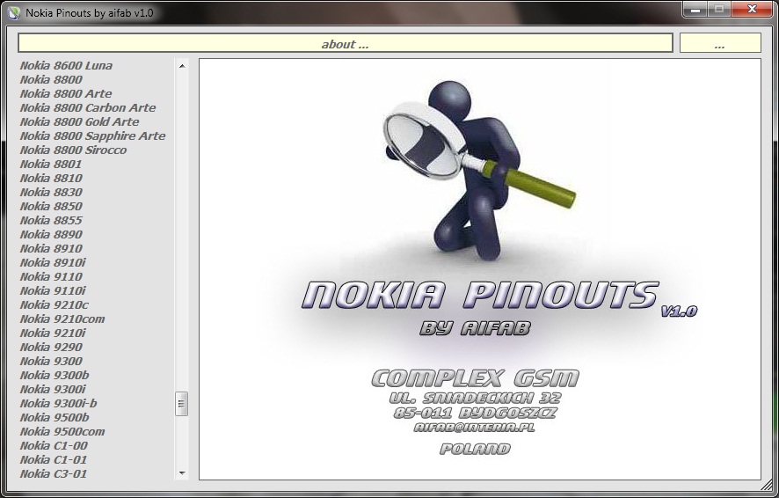
Task: Select Nokia 8800 in the list
Action: coord(51,79)
